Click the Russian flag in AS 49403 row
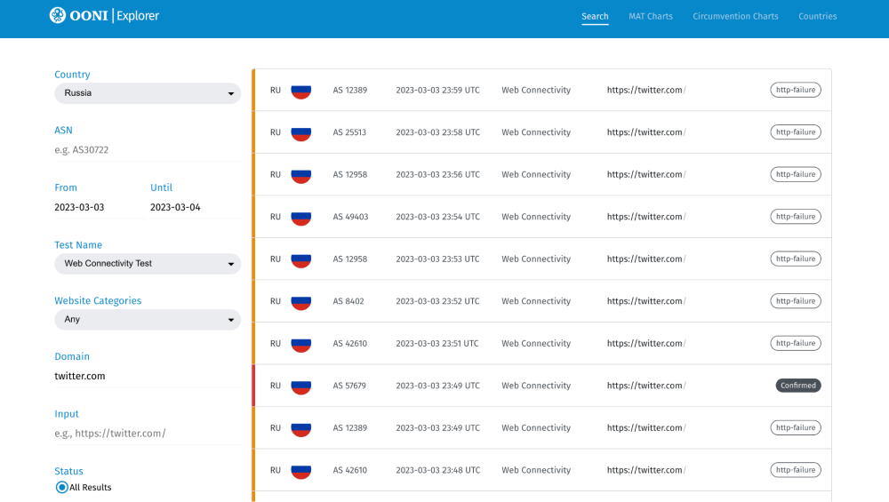The width and height of the screenshot is (889, 502). (301, 217)
